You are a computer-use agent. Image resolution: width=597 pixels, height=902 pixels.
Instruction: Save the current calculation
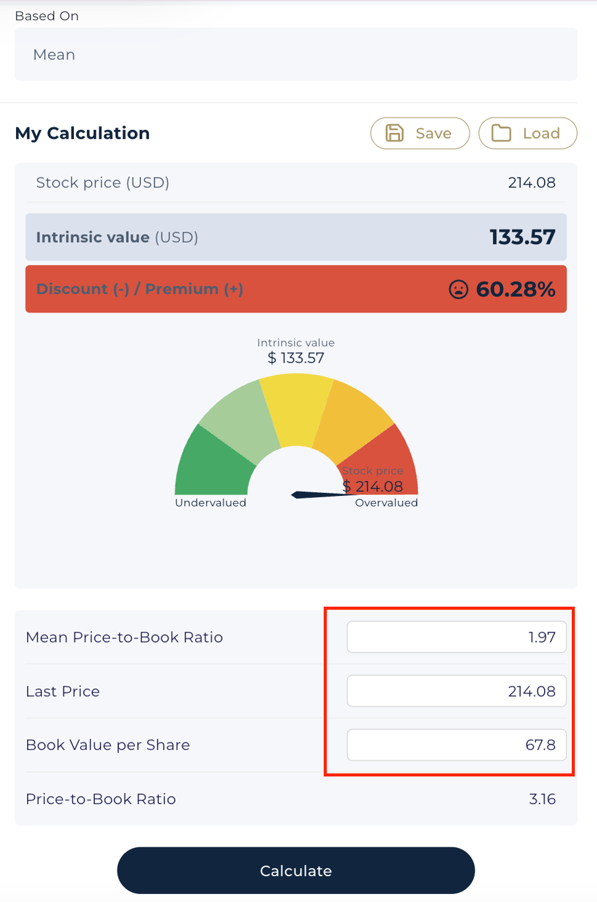pyautogui.click(x=420, y=133)
